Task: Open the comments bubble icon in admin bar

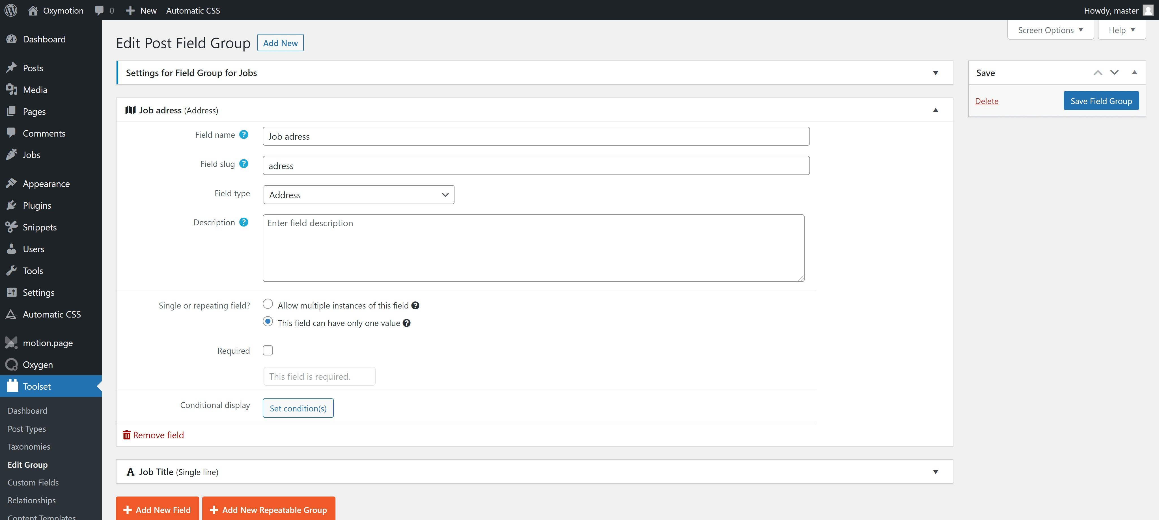Action: [100, 10]
